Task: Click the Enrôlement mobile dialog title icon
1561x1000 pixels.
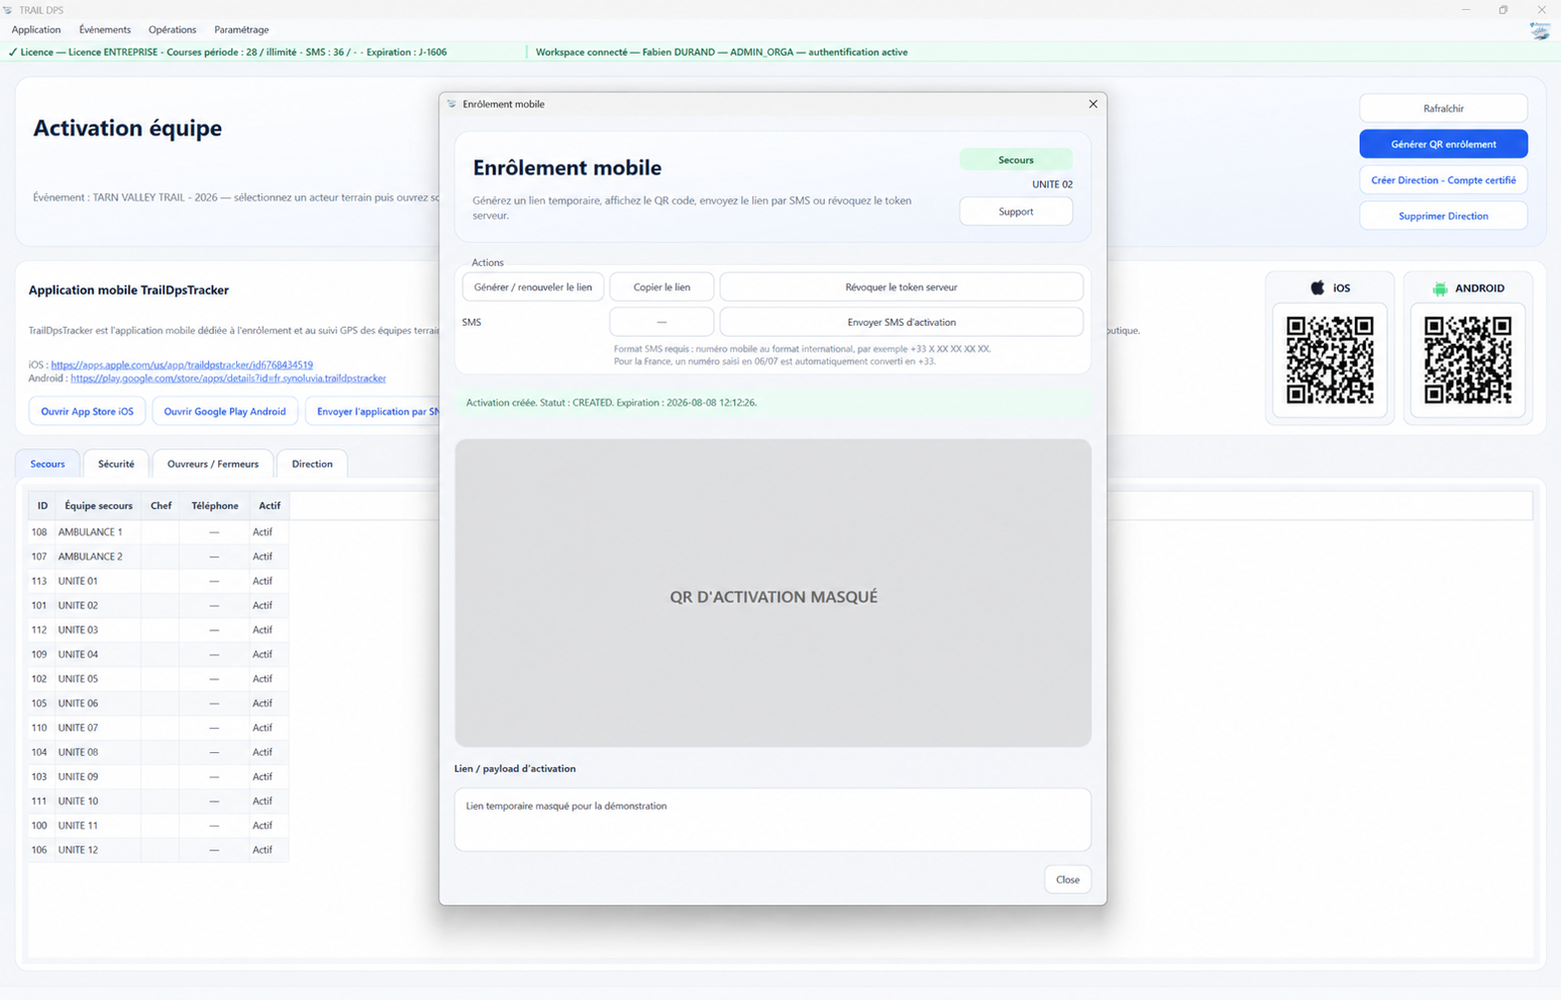Action: (x=452, y=104)
